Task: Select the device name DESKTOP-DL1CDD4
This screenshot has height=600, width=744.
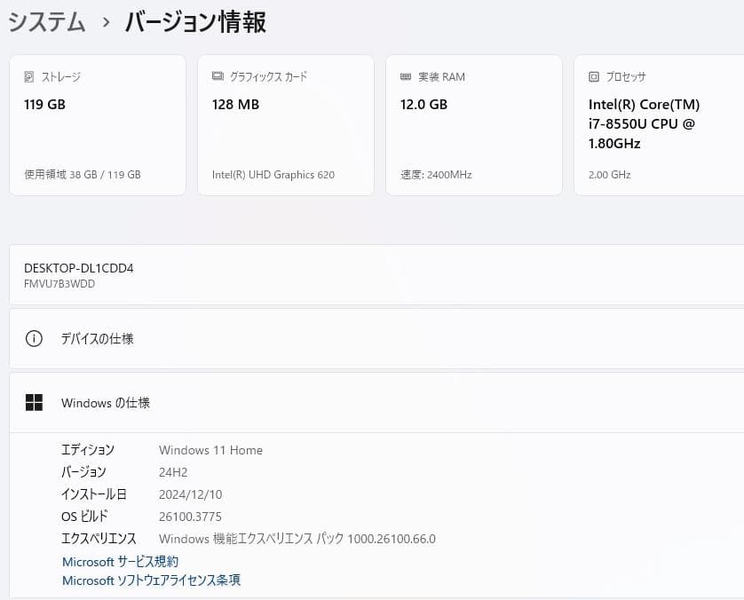Action: click(x=78, y=267)
